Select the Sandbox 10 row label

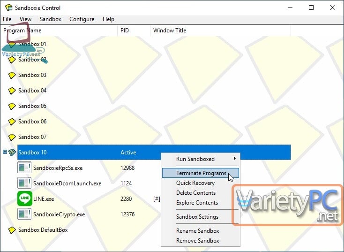point(32,153)
